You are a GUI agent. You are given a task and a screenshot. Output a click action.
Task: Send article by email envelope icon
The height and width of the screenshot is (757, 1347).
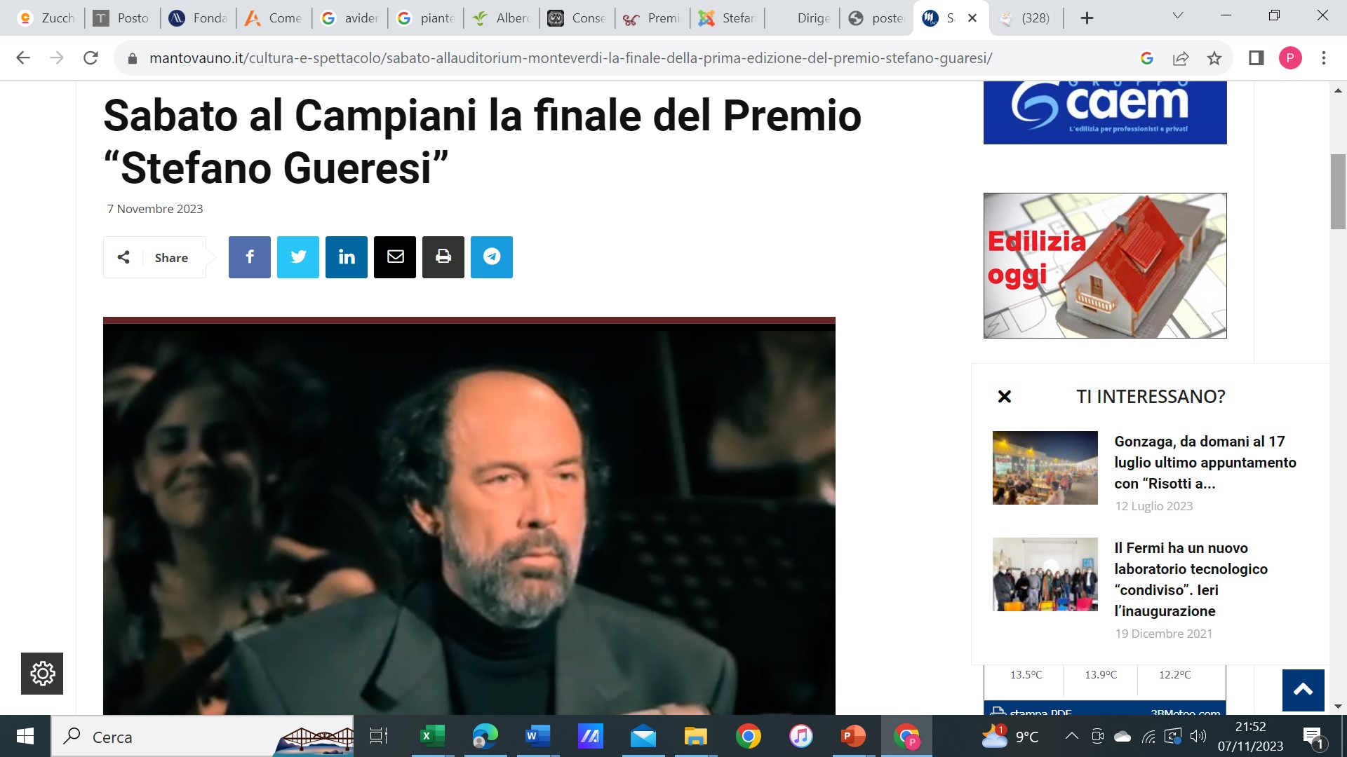394,257
